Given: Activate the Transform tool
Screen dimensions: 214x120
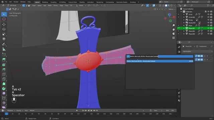Looking at the screenshot, I should (x=4, y=39).
